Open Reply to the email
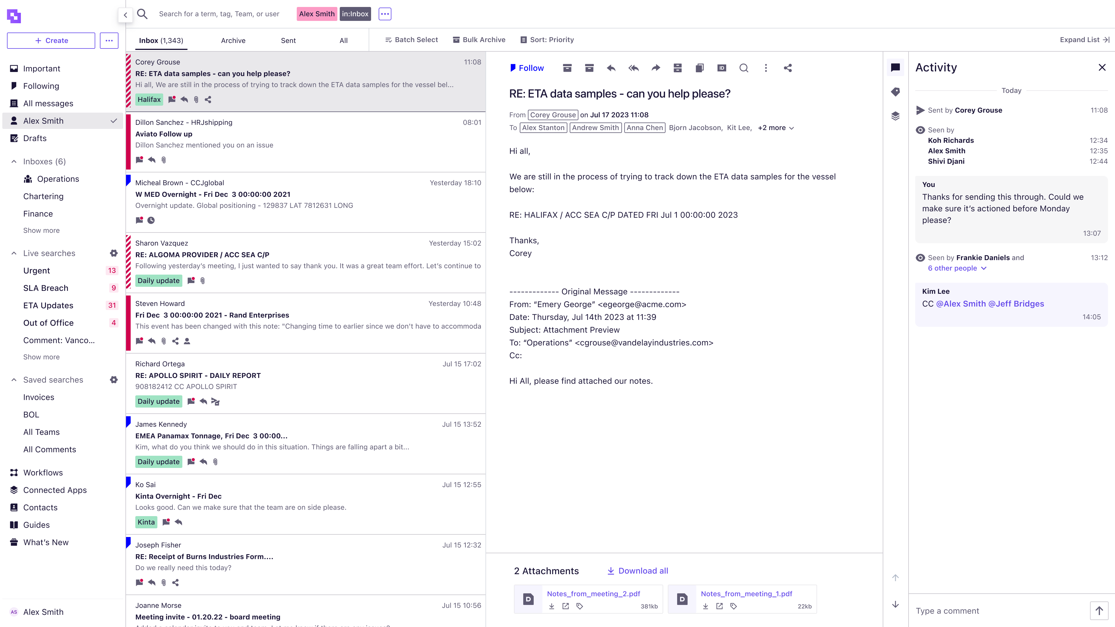 [611, 68]
